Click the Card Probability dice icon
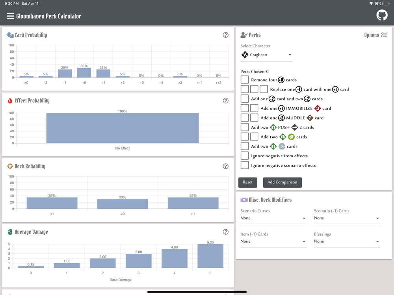 [10, 35]
